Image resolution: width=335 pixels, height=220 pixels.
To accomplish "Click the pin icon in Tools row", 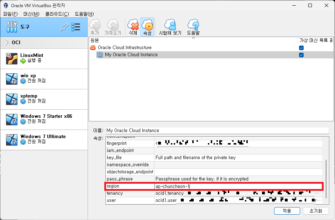I will (64, 27).
